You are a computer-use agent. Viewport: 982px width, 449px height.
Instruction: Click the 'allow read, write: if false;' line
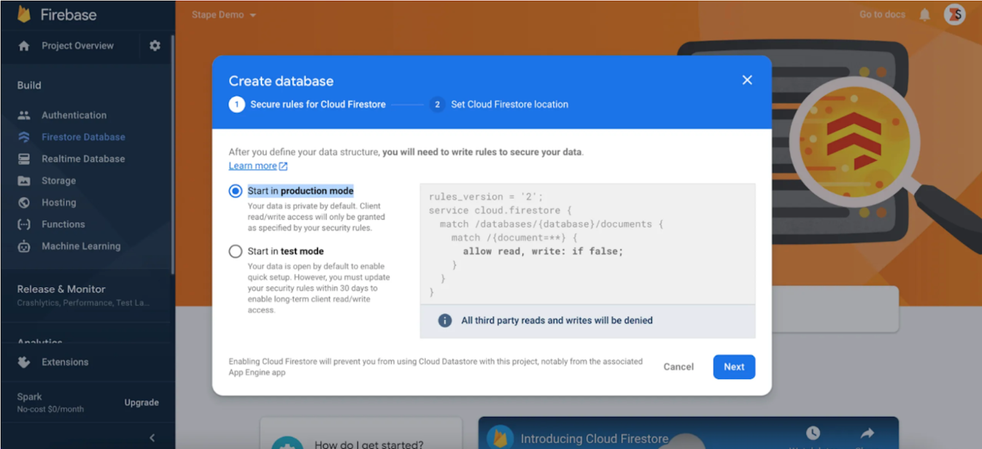click(x=543, y=251)
